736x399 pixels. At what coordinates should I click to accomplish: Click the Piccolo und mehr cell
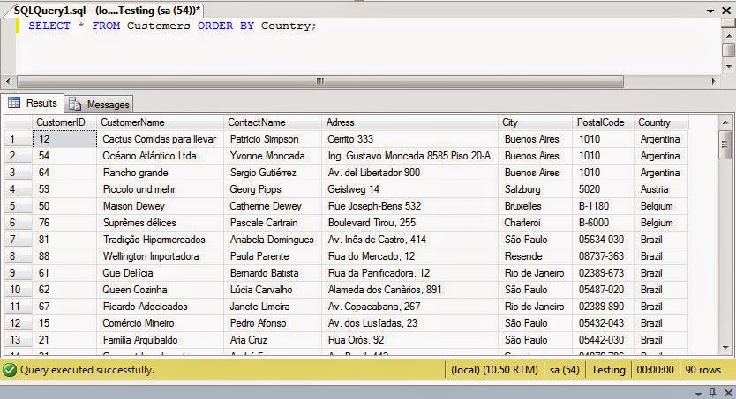(x=160, y=189)
